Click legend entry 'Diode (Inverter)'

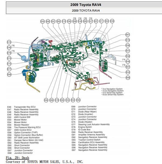(85, 114)
